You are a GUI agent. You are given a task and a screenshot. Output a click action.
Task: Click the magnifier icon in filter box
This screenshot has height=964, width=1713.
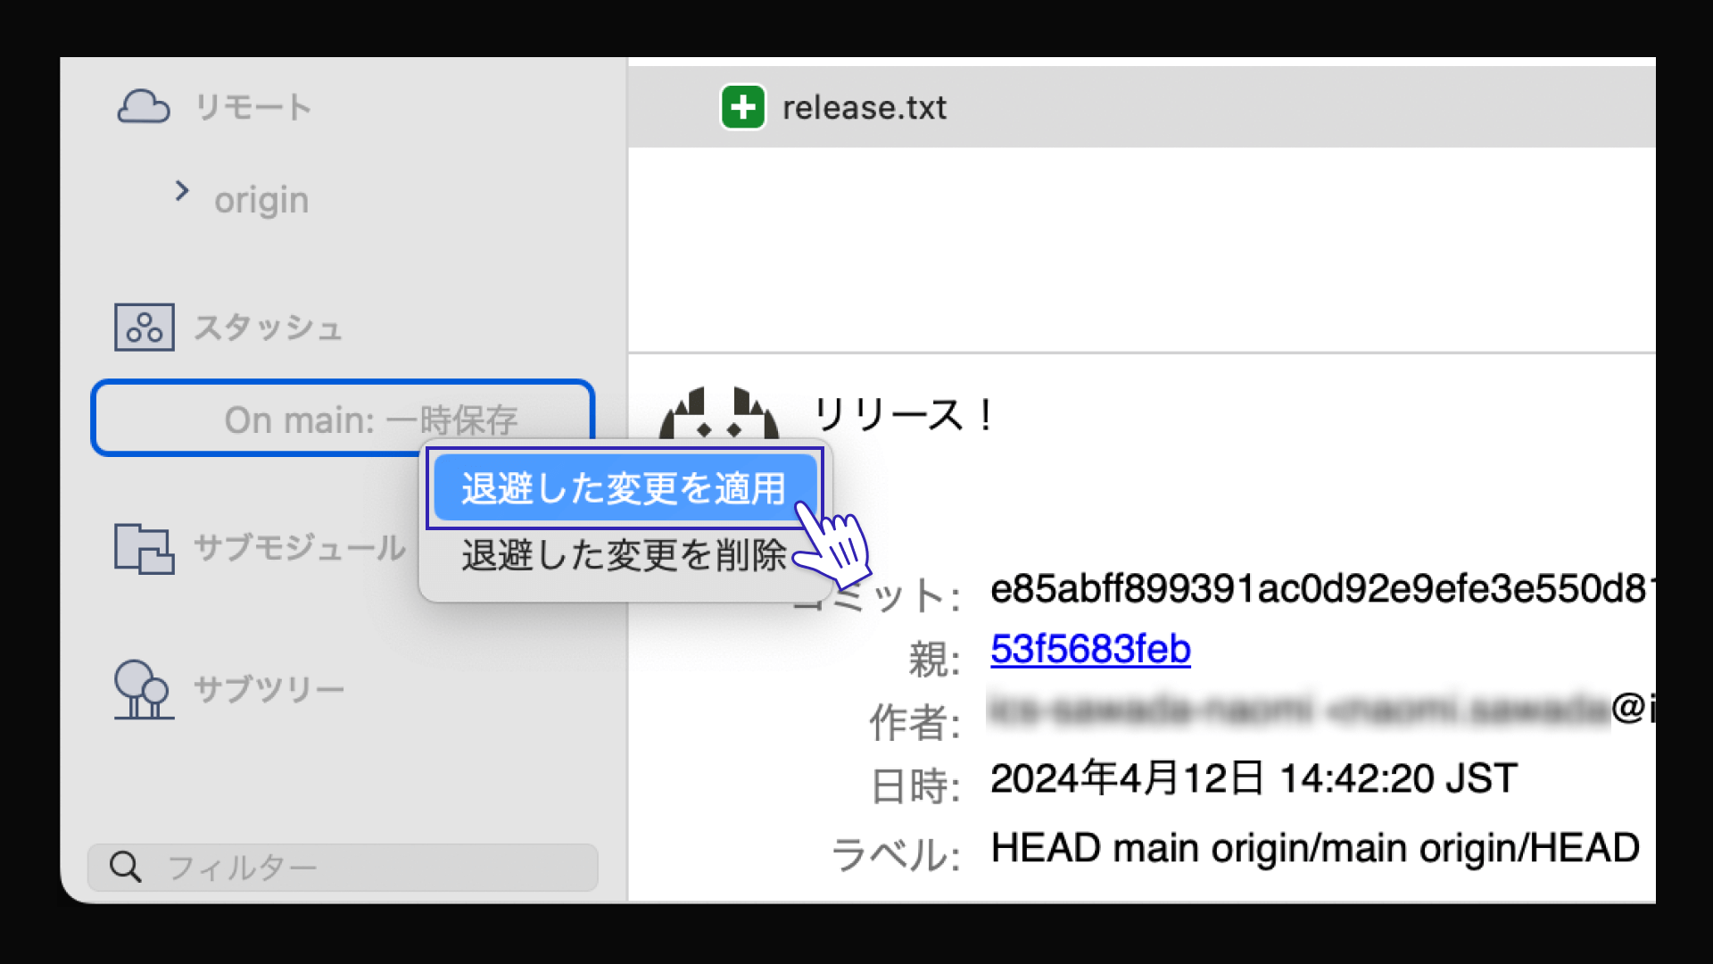[x=125, y=867]
